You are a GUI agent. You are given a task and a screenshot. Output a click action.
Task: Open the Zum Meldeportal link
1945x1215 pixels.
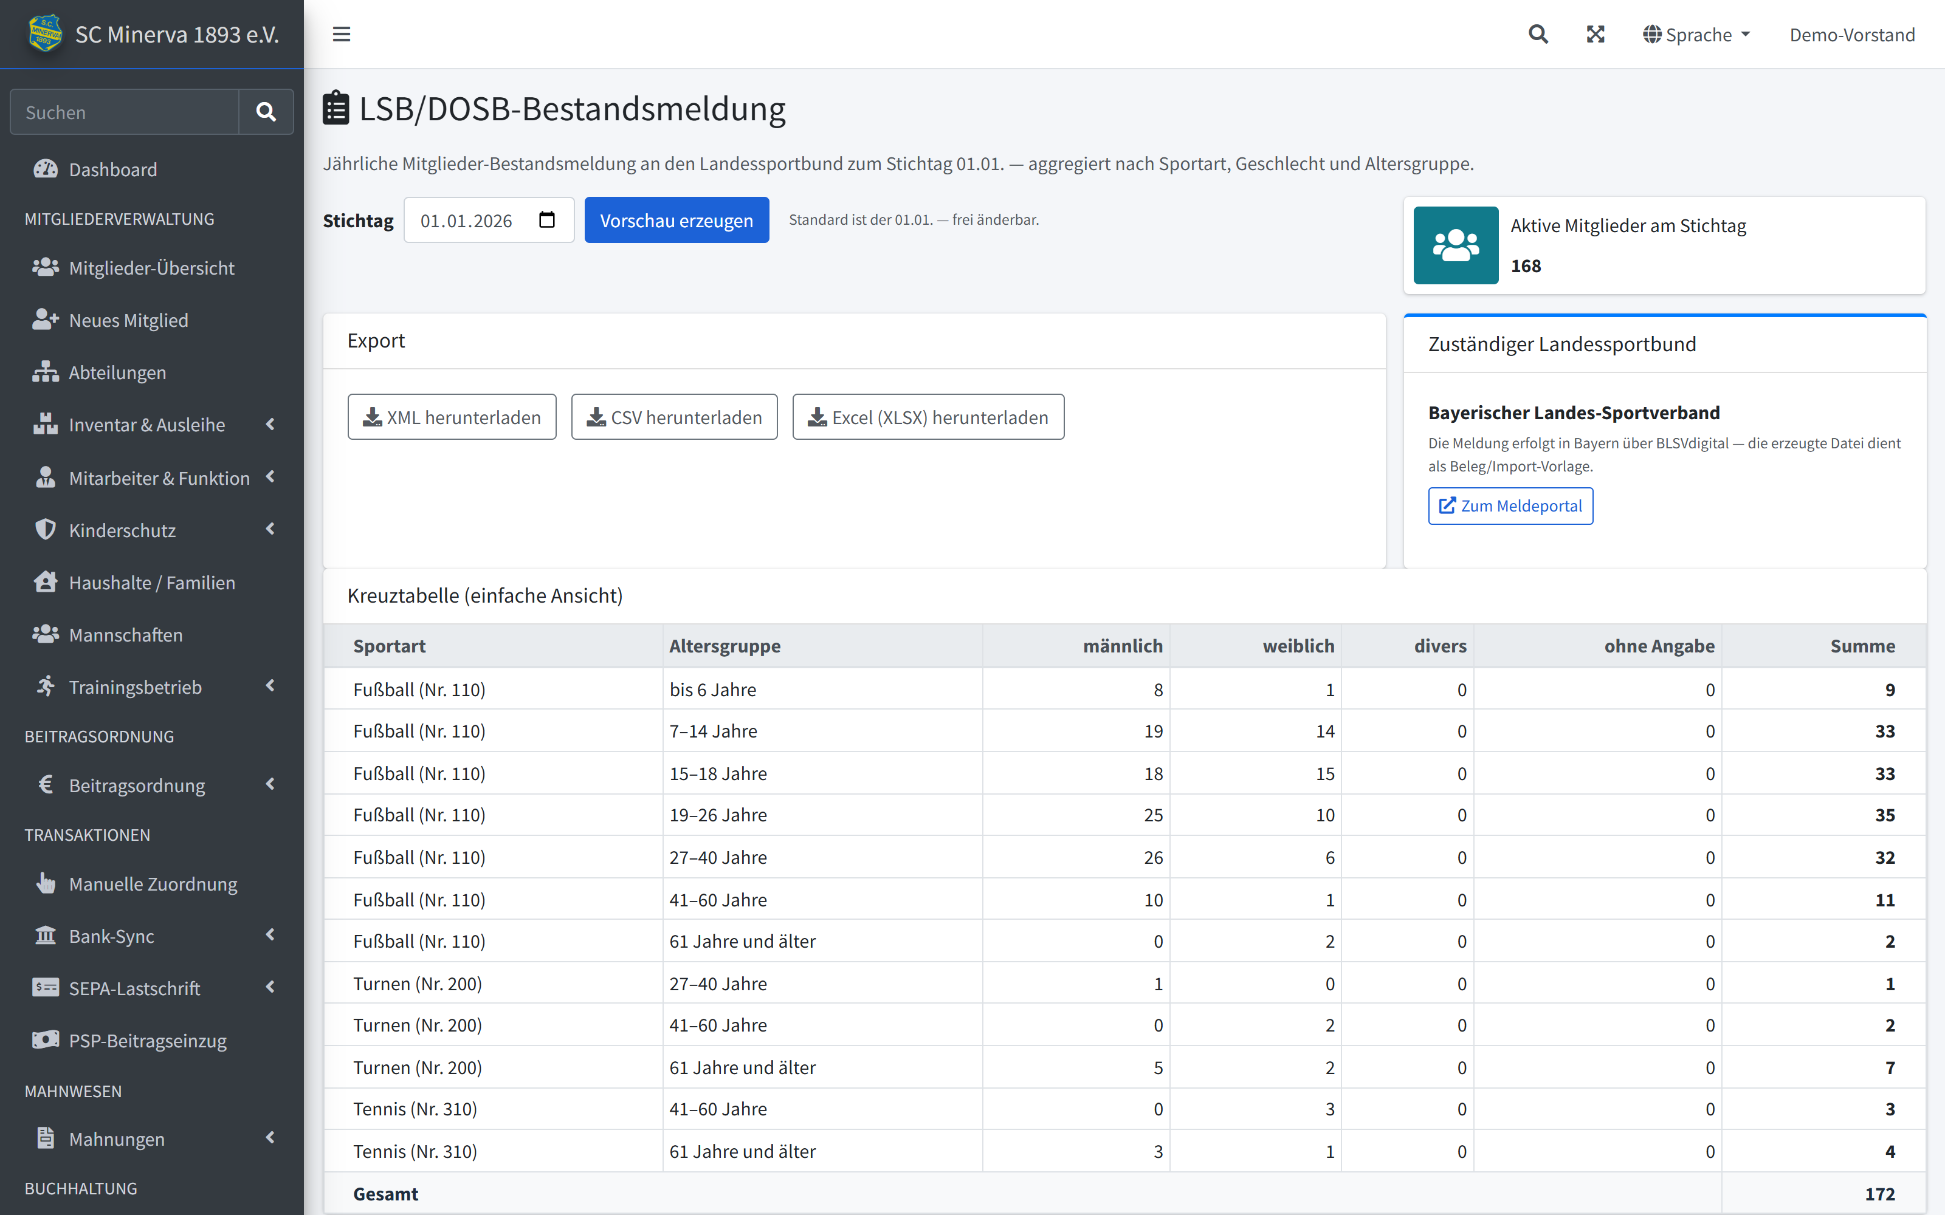[1510, 505]
